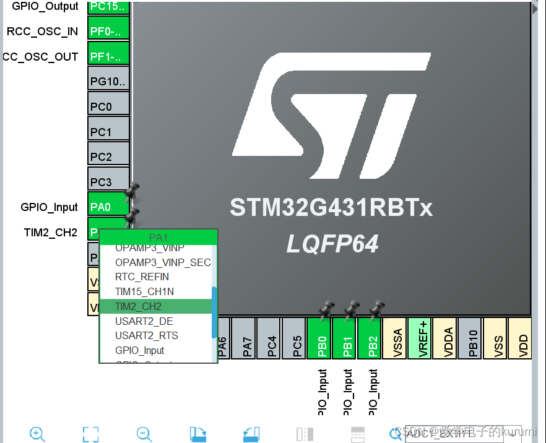The image size is (546, 443).
Task: Click the pushpin above the PA1 popup
Action: click(132, 218)
